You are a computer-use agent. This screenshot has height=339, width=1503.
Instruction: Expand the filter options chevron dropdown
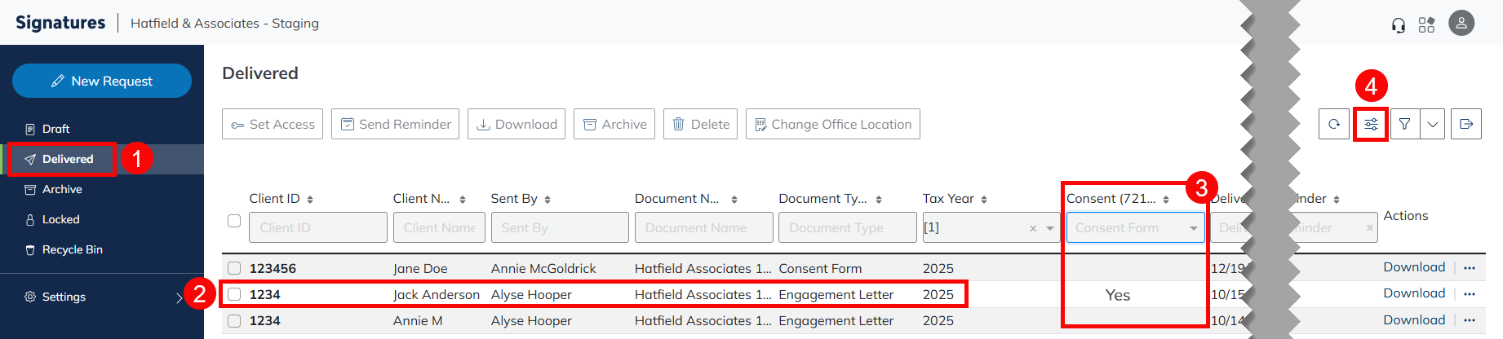(1433, 125)
